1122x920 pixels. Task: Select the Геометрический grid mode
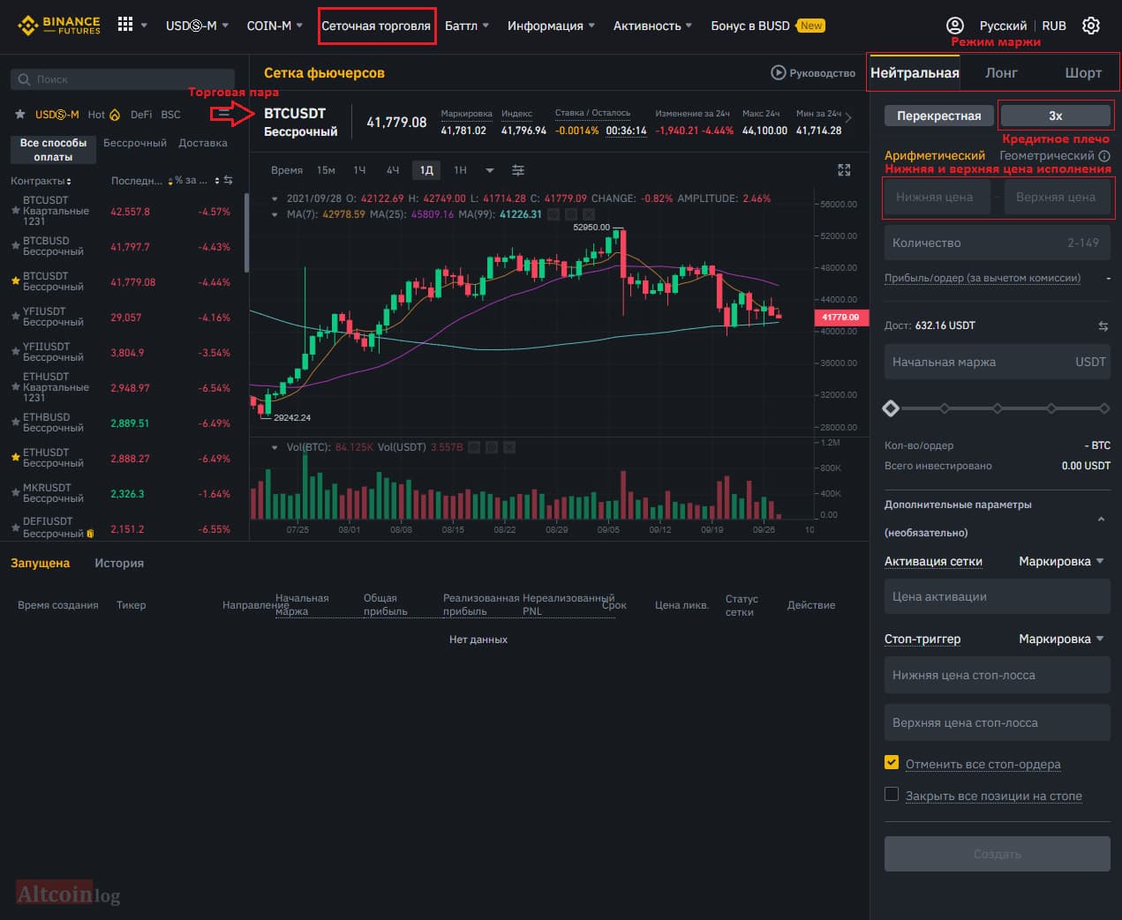1046,155
